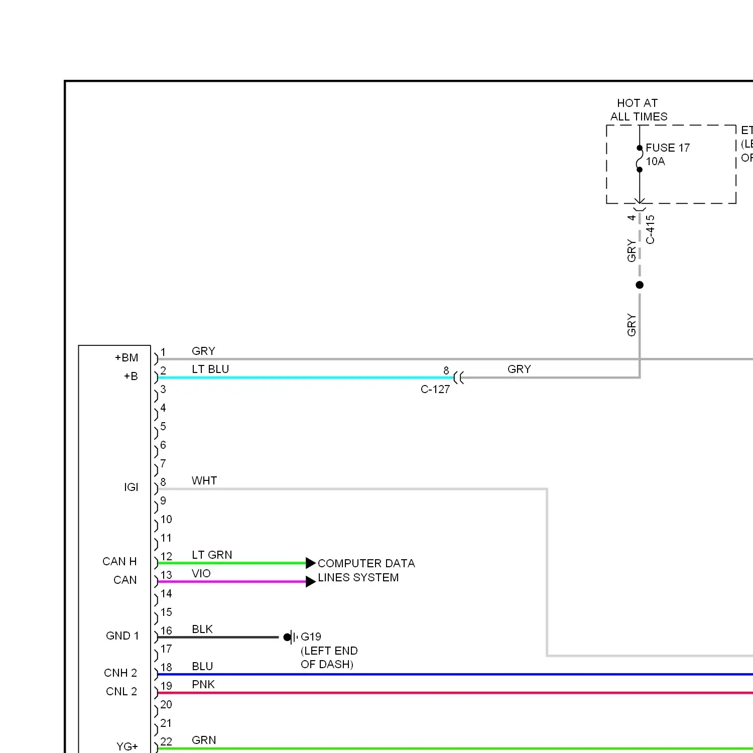This screenshot has width=753, height=753.
Task: Click the splice dot on the vertical GRY wire
Action: (640, 285)
